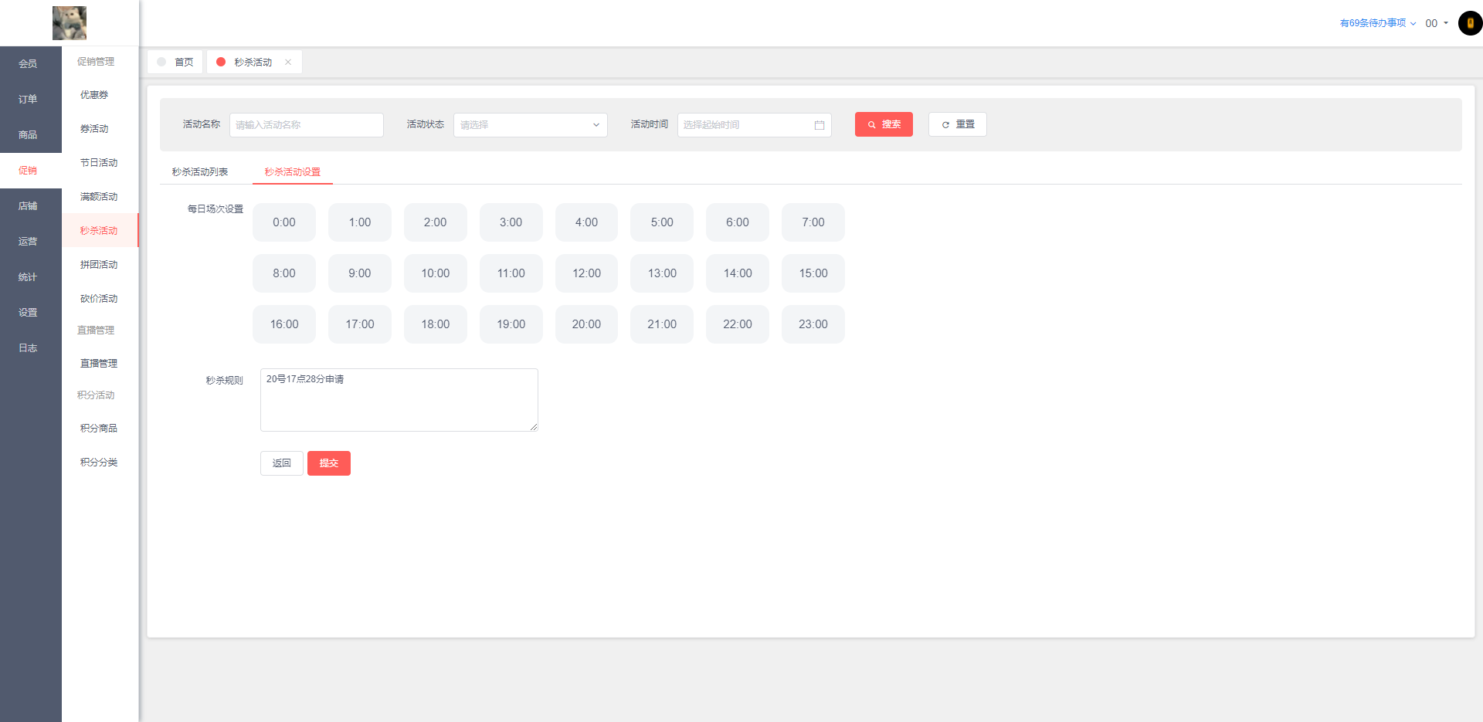
Task: Toggle the 6:00 time slot
Action: pyautogui.click(x=738, y=222)
